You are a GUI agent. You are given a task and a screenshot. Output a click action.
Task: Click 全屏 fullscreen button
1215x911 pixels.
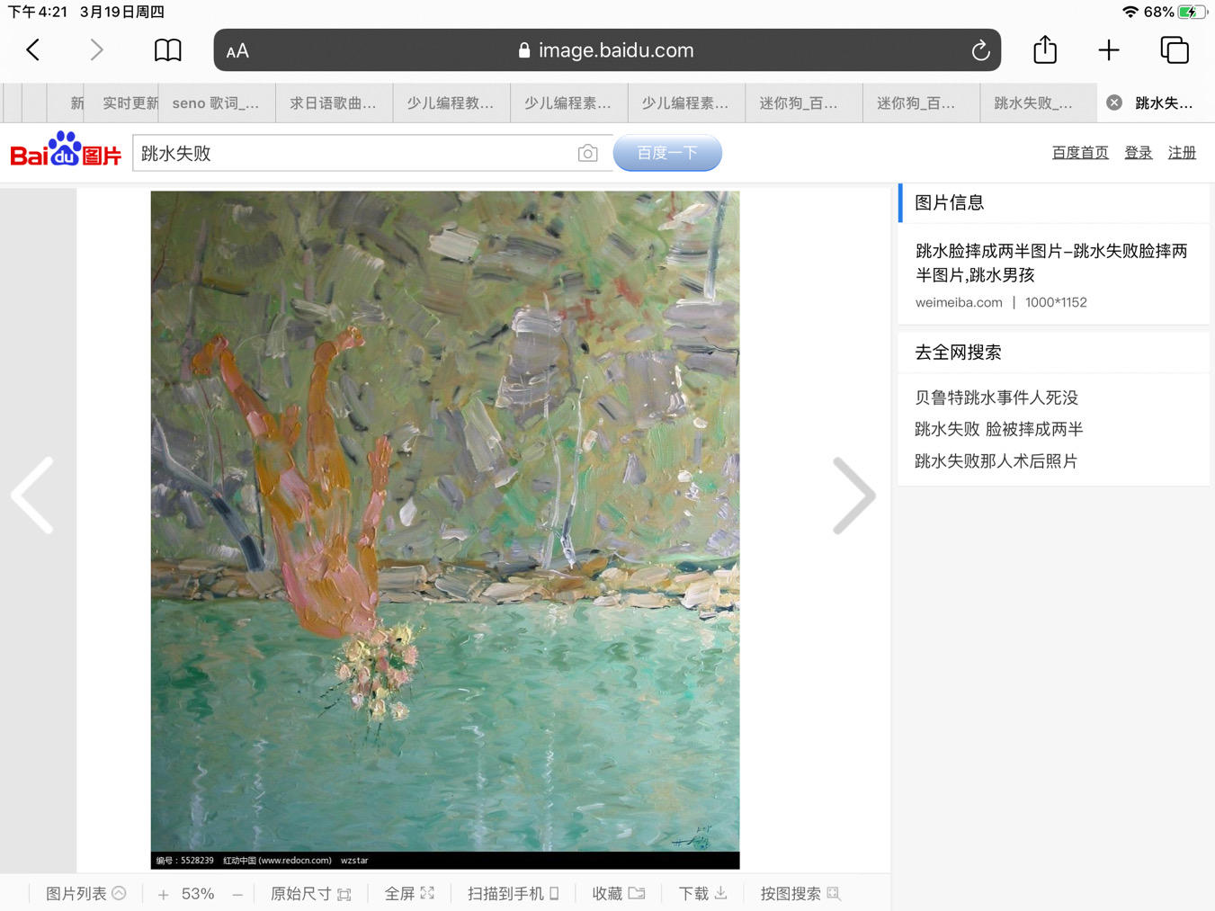(409, 894)
